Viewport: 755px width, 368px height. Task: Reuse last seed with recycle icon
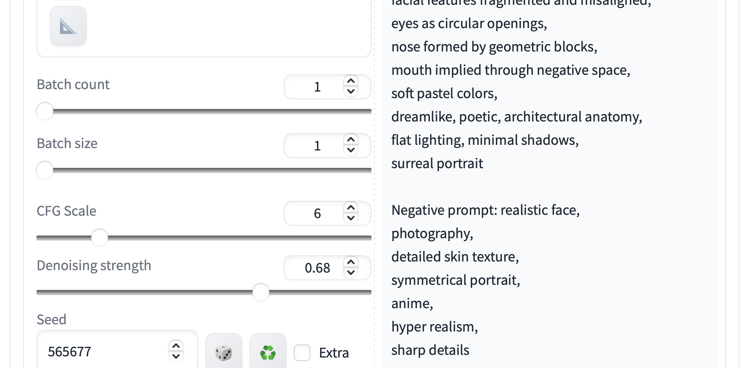268,352
